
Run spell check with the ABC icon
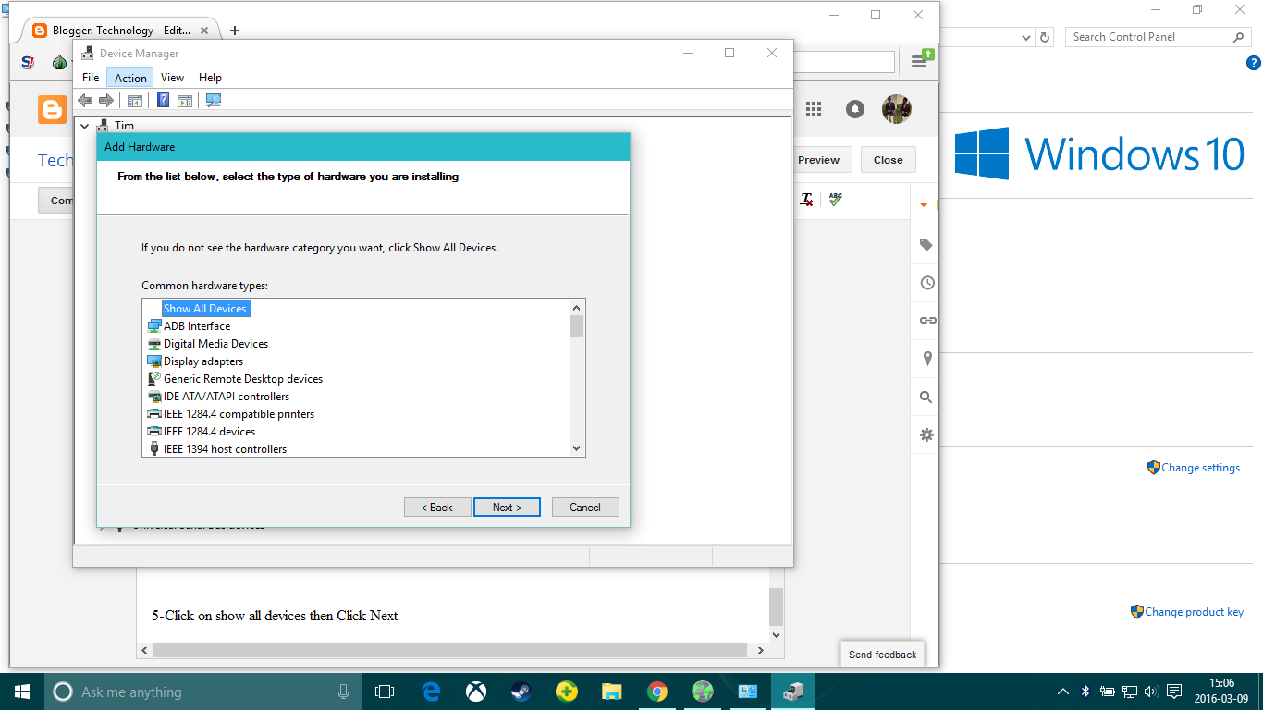835,200
